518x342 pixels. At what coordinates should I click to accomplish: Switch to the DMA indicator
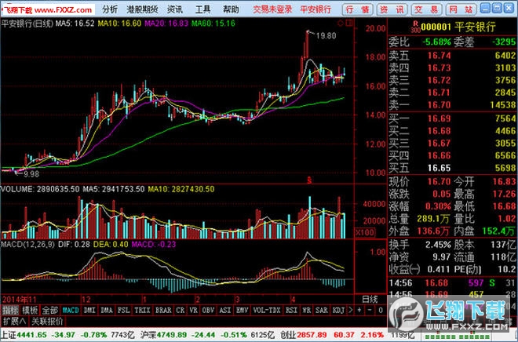(107, 311)
